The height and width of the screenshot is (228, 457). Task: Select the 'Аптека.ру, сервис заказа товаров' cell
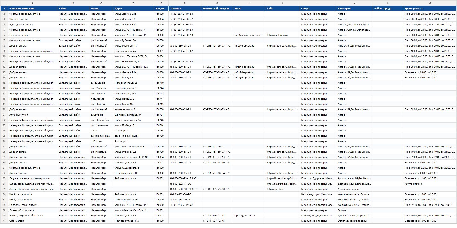pos(32,189)
